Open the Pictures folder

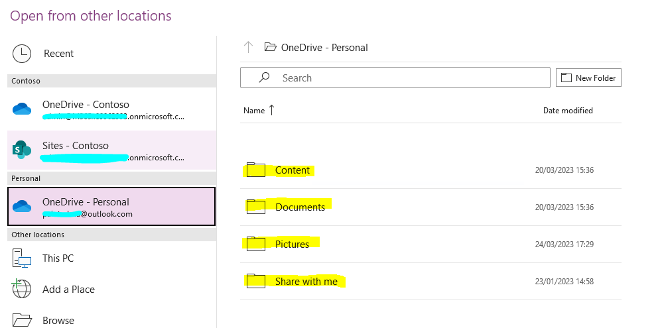[x=293, y=245]
